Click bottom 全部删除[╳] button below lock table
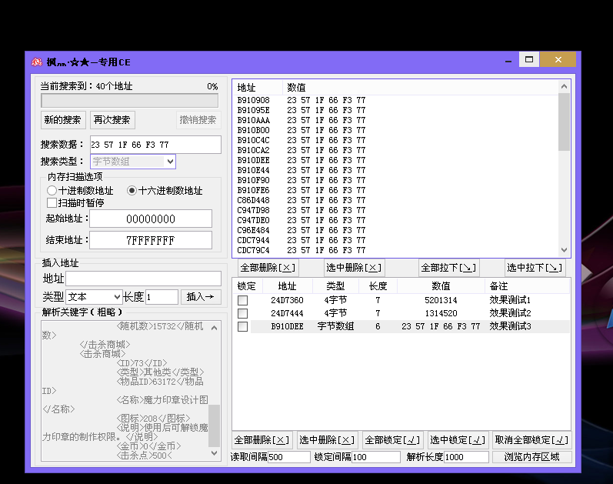The width and height of the screenshot is (613, 484). point(262,440)
